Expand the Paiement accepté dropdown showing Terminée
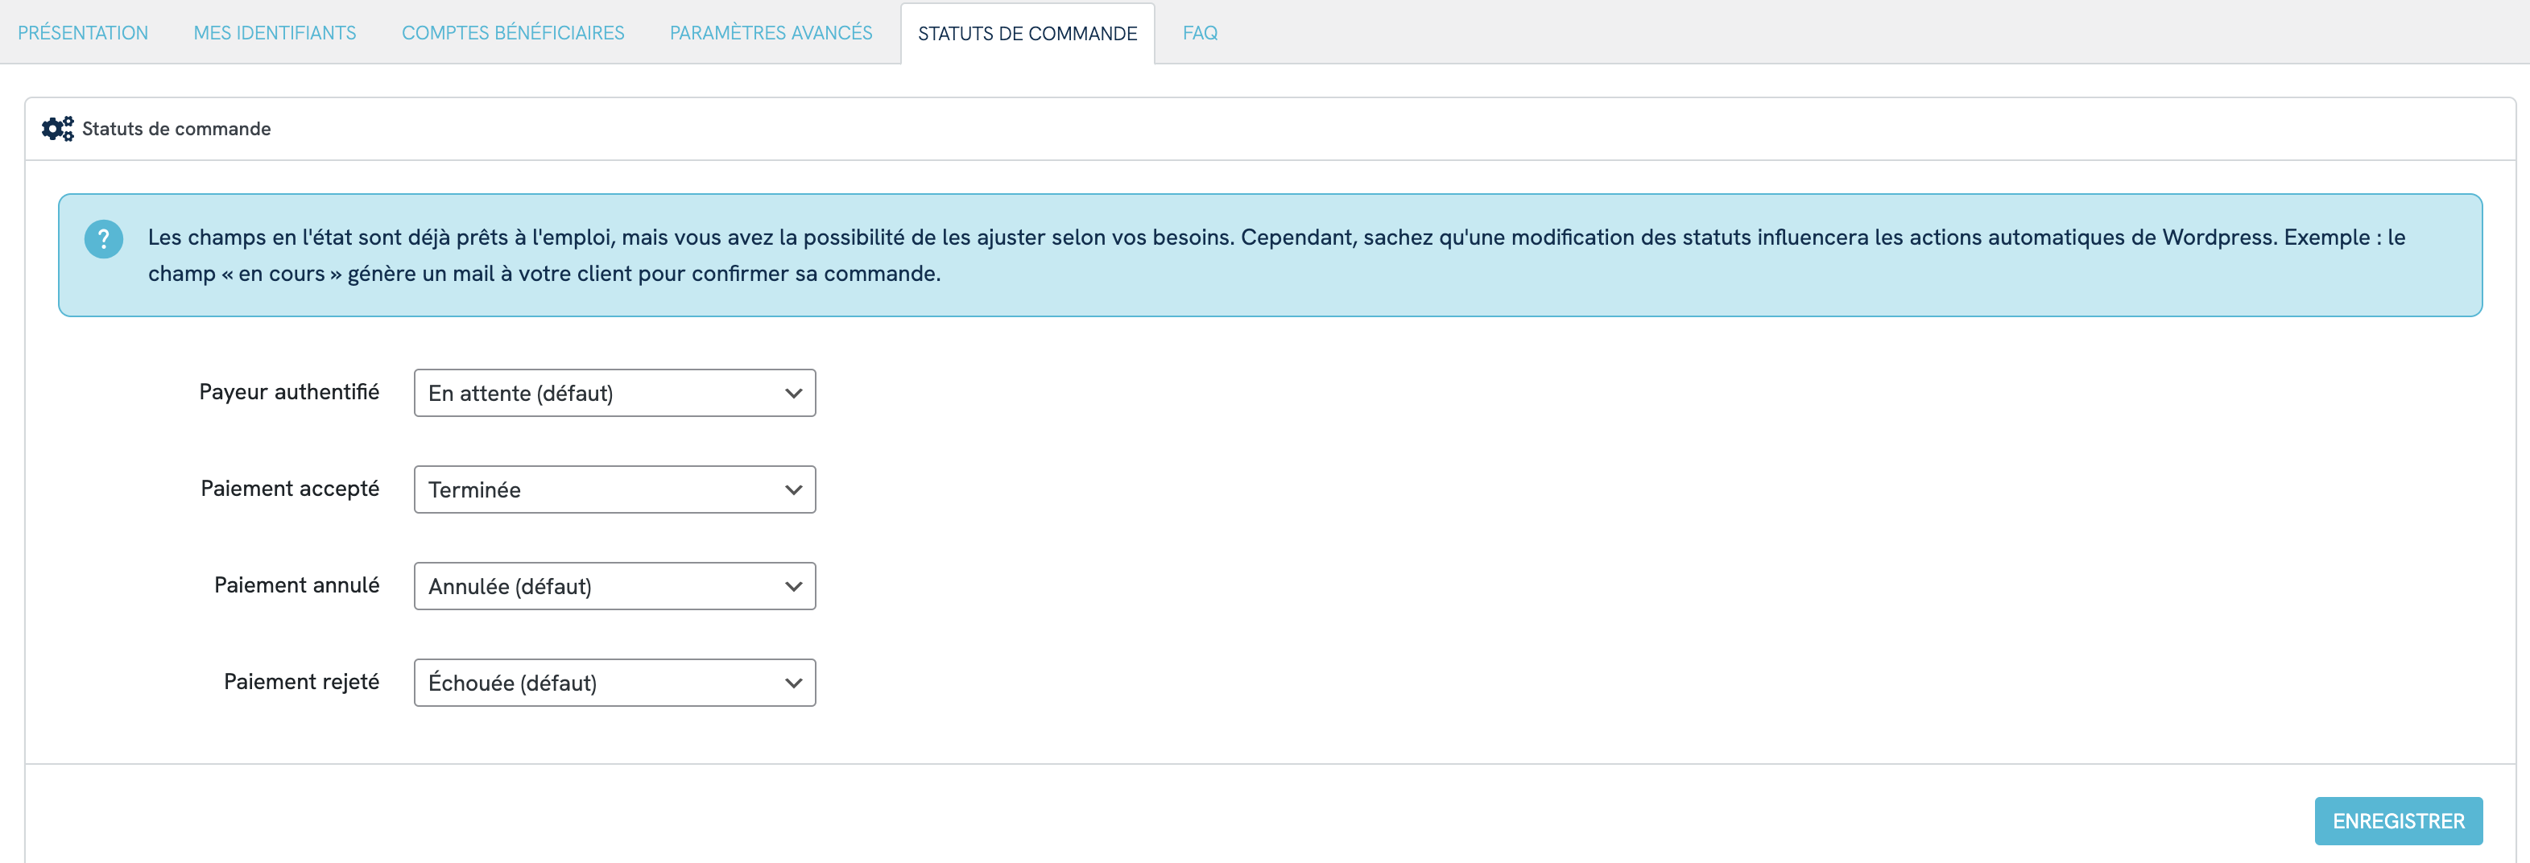This screenshot has width=2530, height=863. [615, 489]
